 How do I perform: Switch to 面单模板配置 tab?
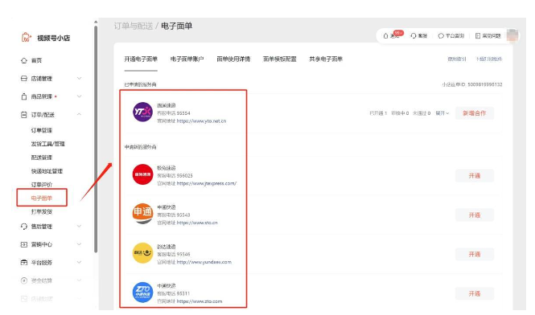280,59
